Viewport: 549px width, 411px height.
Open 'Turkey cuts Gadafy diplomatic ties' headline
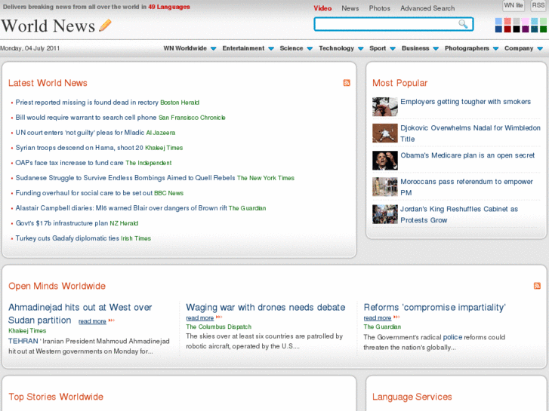pos(67,238)
